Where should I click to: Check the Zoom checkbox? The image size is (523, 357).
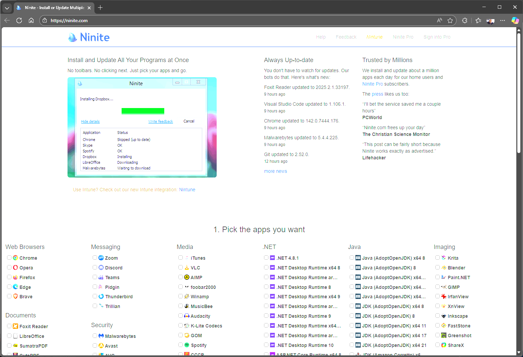95,257
